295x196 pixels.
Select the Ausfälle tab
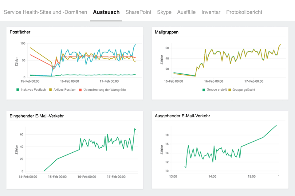click(186, 12)
